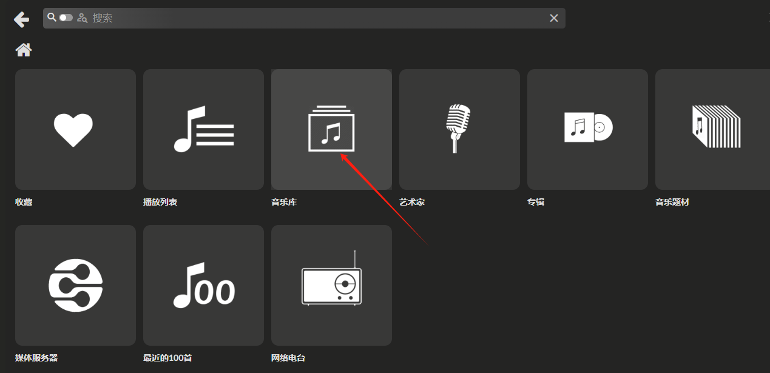The image size is (770, 373).
Task: Open the music library folder icon
Action: [331, 129]
